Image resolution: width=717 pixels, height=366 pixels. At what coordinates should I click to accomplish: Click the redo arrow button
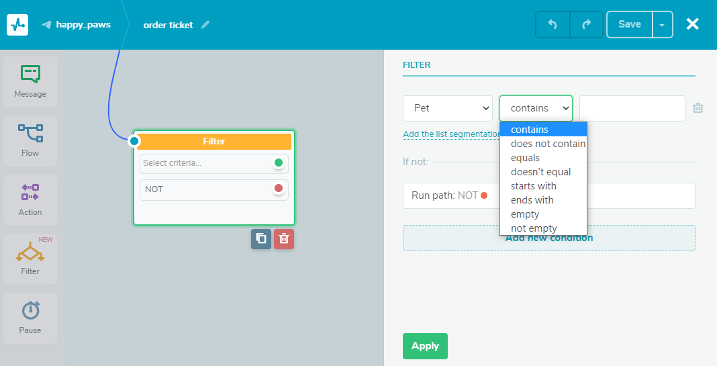tap(586, 25)
